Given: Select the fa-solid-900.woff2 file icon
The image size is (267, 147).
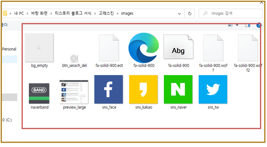Looking at the screenshot, I should [248, 48].
